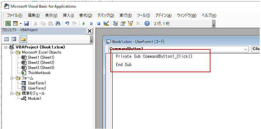Open the 挿入(I) menu

pyautogui.click(x=68, y=15)
